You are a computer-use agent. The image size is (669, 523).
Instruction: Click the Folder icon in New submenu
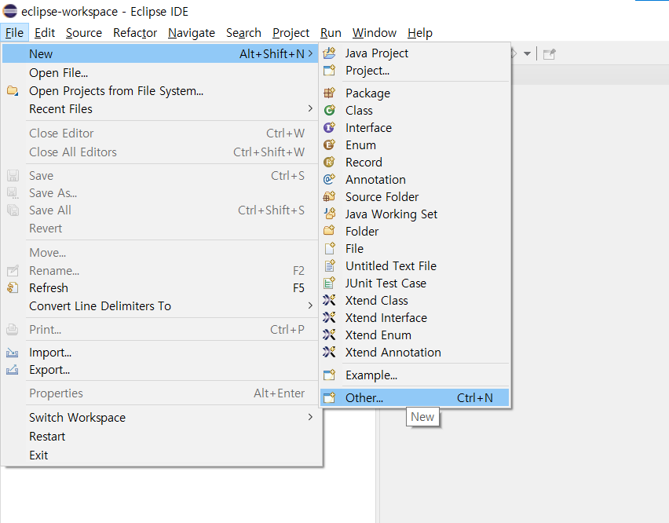329,231
